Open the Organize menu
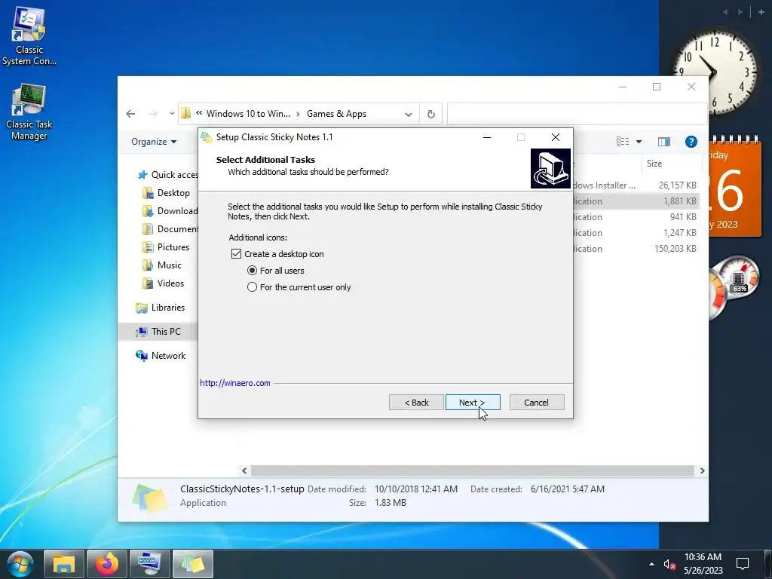 [154, 142]
